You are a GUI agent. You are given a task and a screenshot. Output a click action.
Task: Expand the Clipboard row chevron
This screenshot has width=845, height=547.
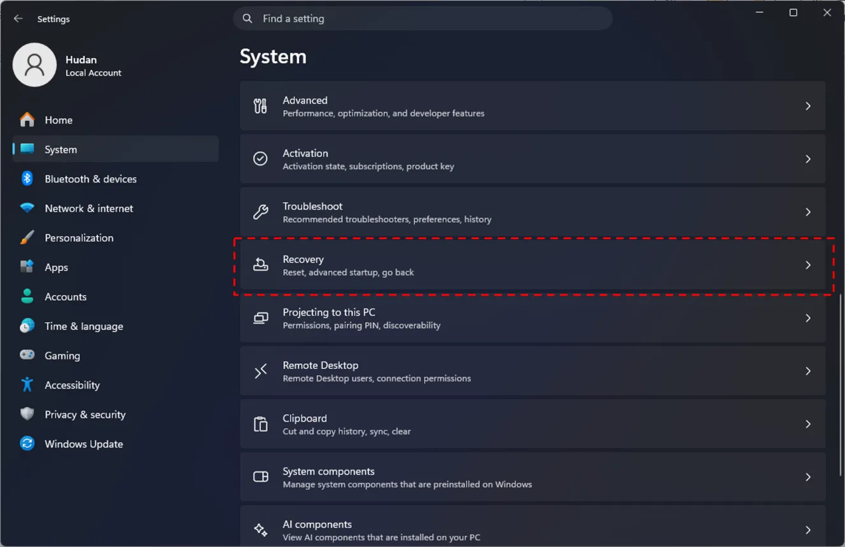point(808,424)
